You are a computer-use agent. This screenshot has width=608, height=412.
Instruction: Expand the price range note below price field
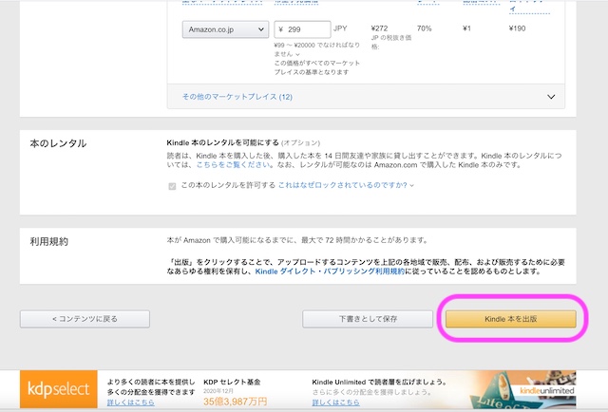[x=296, y=54]
